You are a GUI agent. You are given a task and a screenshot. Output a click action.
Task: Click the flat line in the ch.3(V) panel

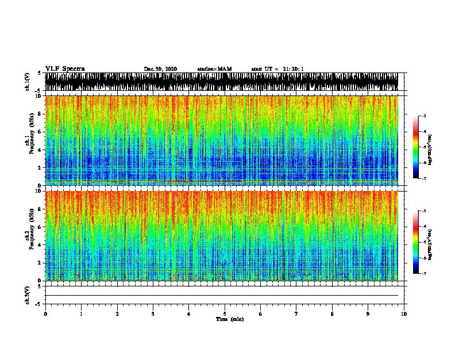coord(221,296)
